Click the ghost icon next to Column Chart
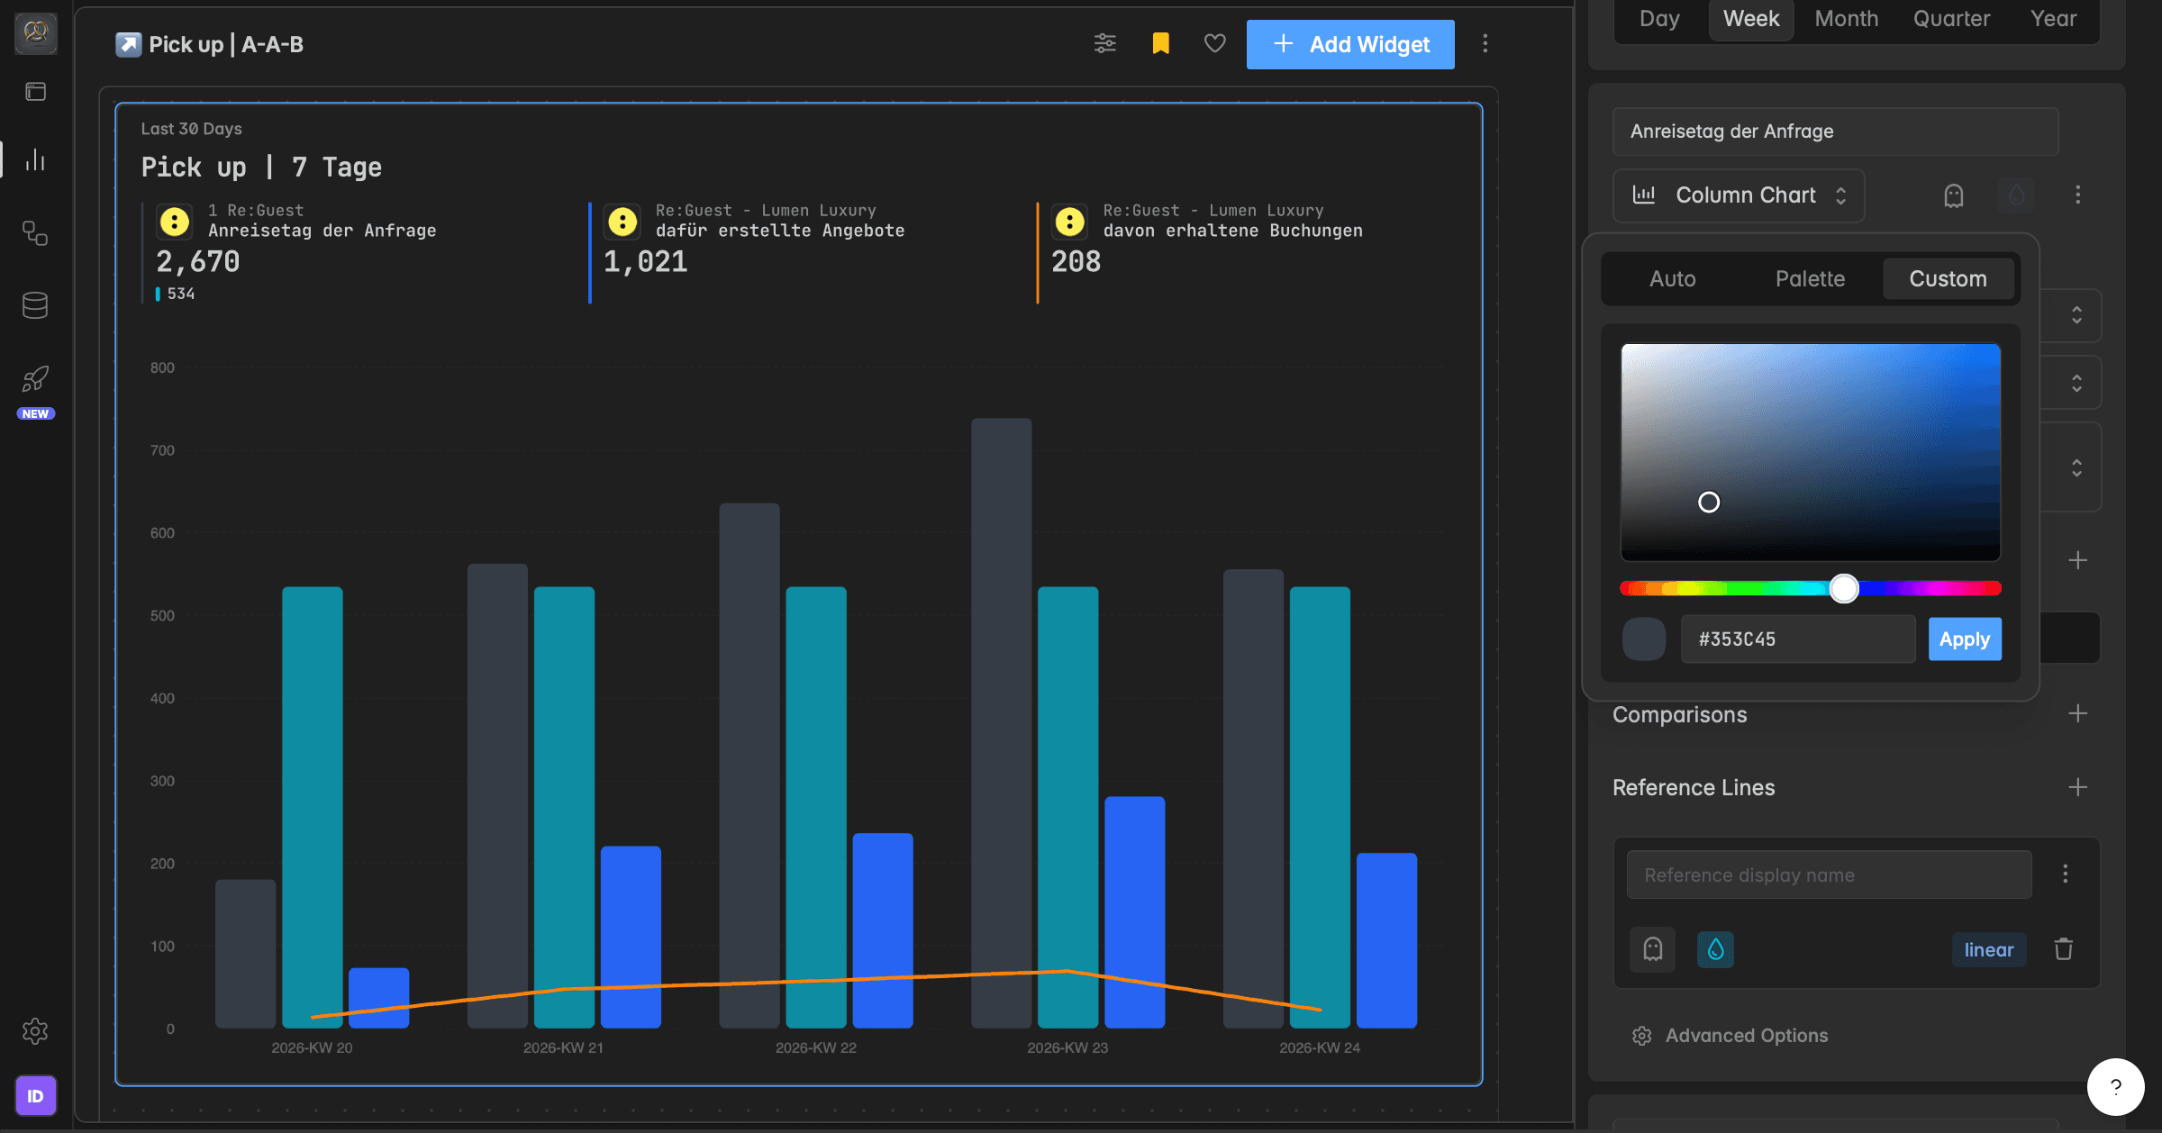2162x1133 pixels. click(x=1954, y=195)
